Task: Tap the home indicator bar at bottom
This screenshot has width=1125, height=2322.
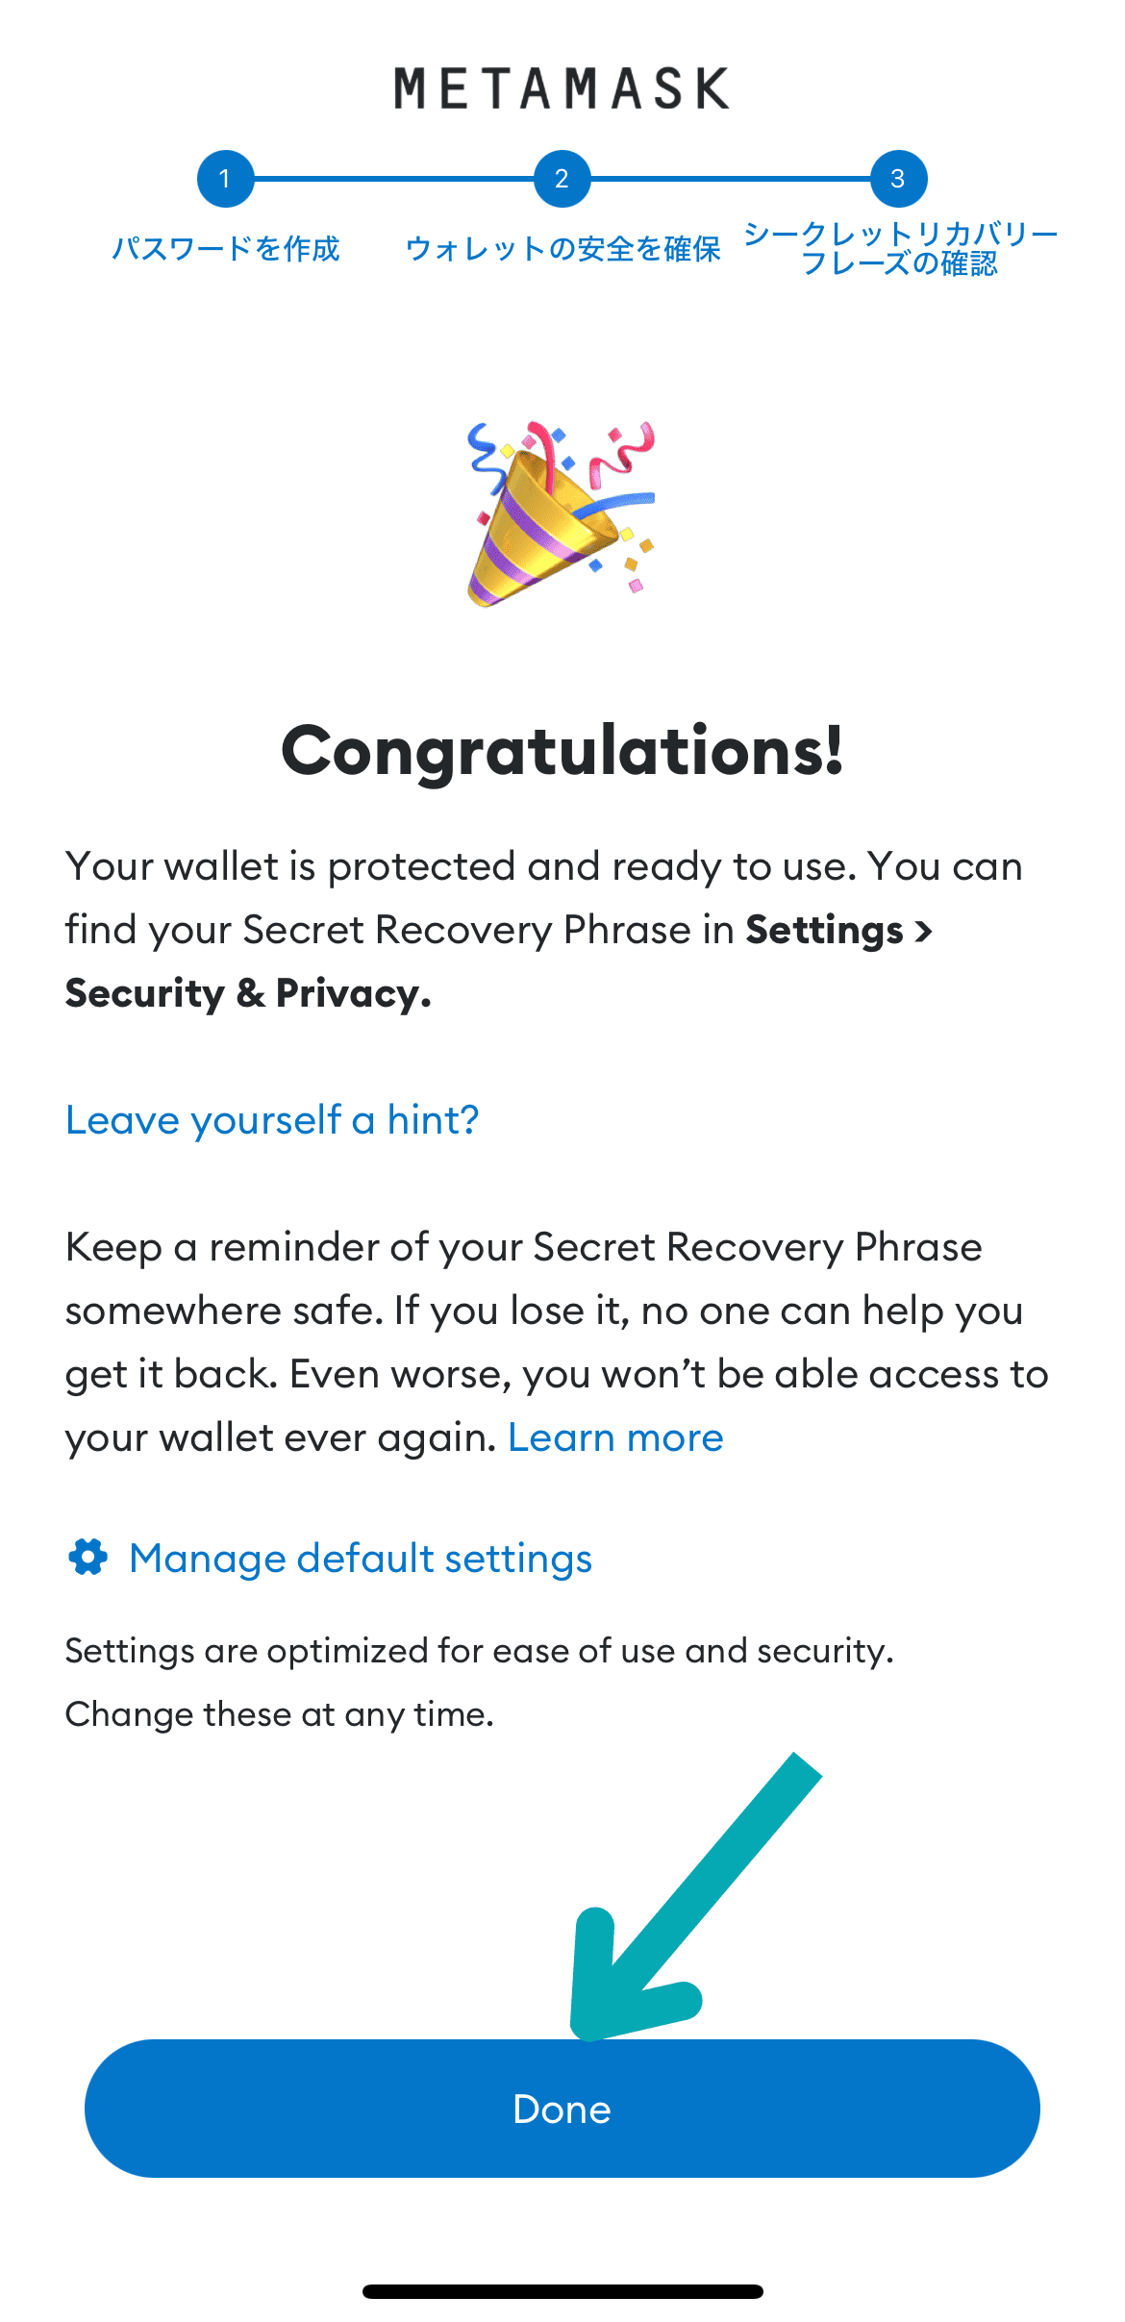Action: click(562, 2291)
